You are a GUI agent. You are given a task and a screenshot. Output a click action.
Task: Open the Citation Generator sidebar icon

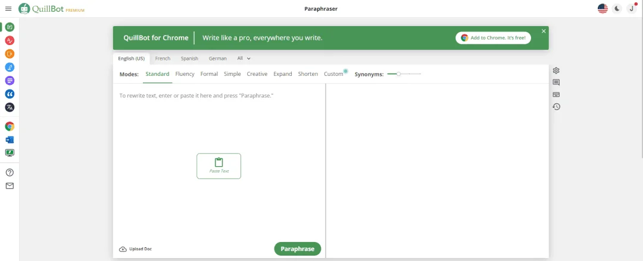pos(10,94)
